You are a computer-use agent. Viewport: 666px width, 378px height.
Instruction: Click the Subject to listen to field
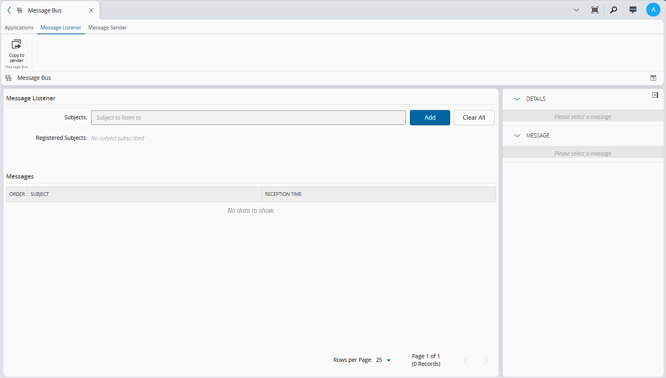(x=248, y=118)
